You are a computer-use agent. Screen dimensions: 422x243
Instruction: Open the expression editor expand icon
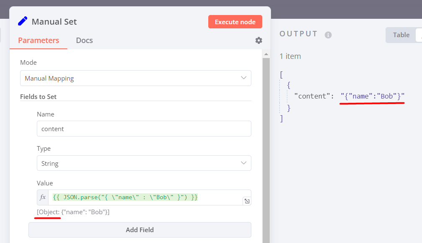(247, 201)
